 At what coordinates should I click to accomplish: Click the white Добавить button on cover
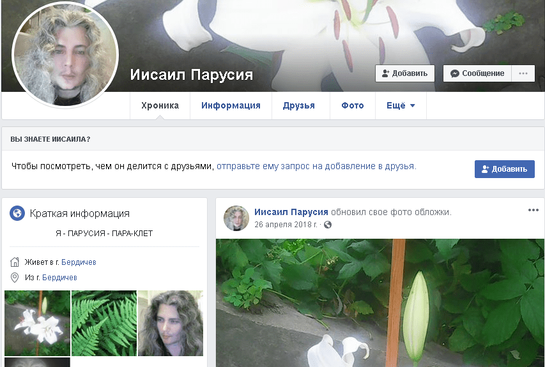click(x=405, y=73)
